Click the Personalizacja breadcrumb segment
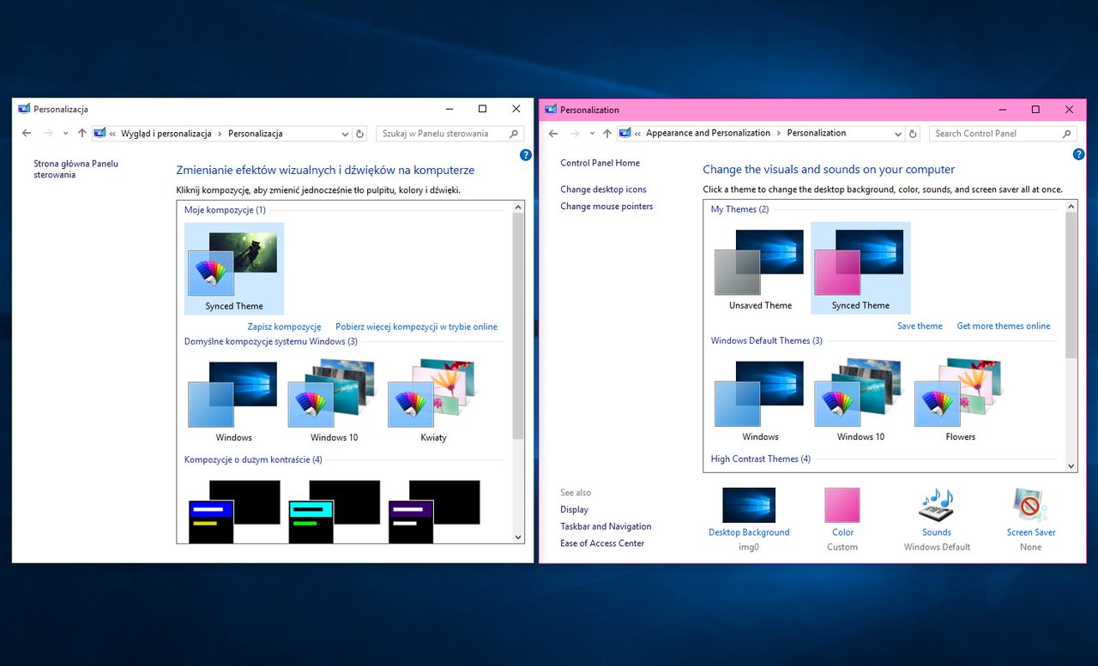 click(256, 134)
